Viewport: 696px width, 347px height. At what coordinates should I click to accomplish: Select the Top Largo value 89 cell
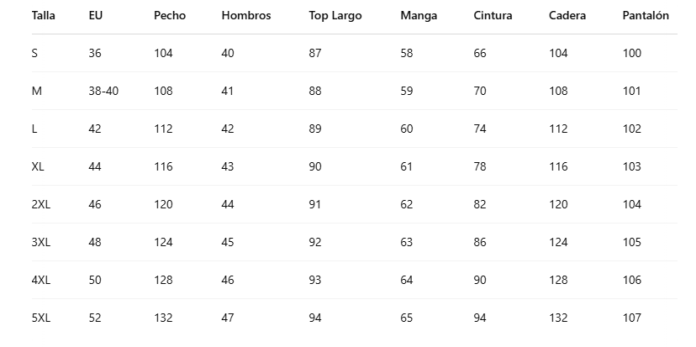click(315, 129)
